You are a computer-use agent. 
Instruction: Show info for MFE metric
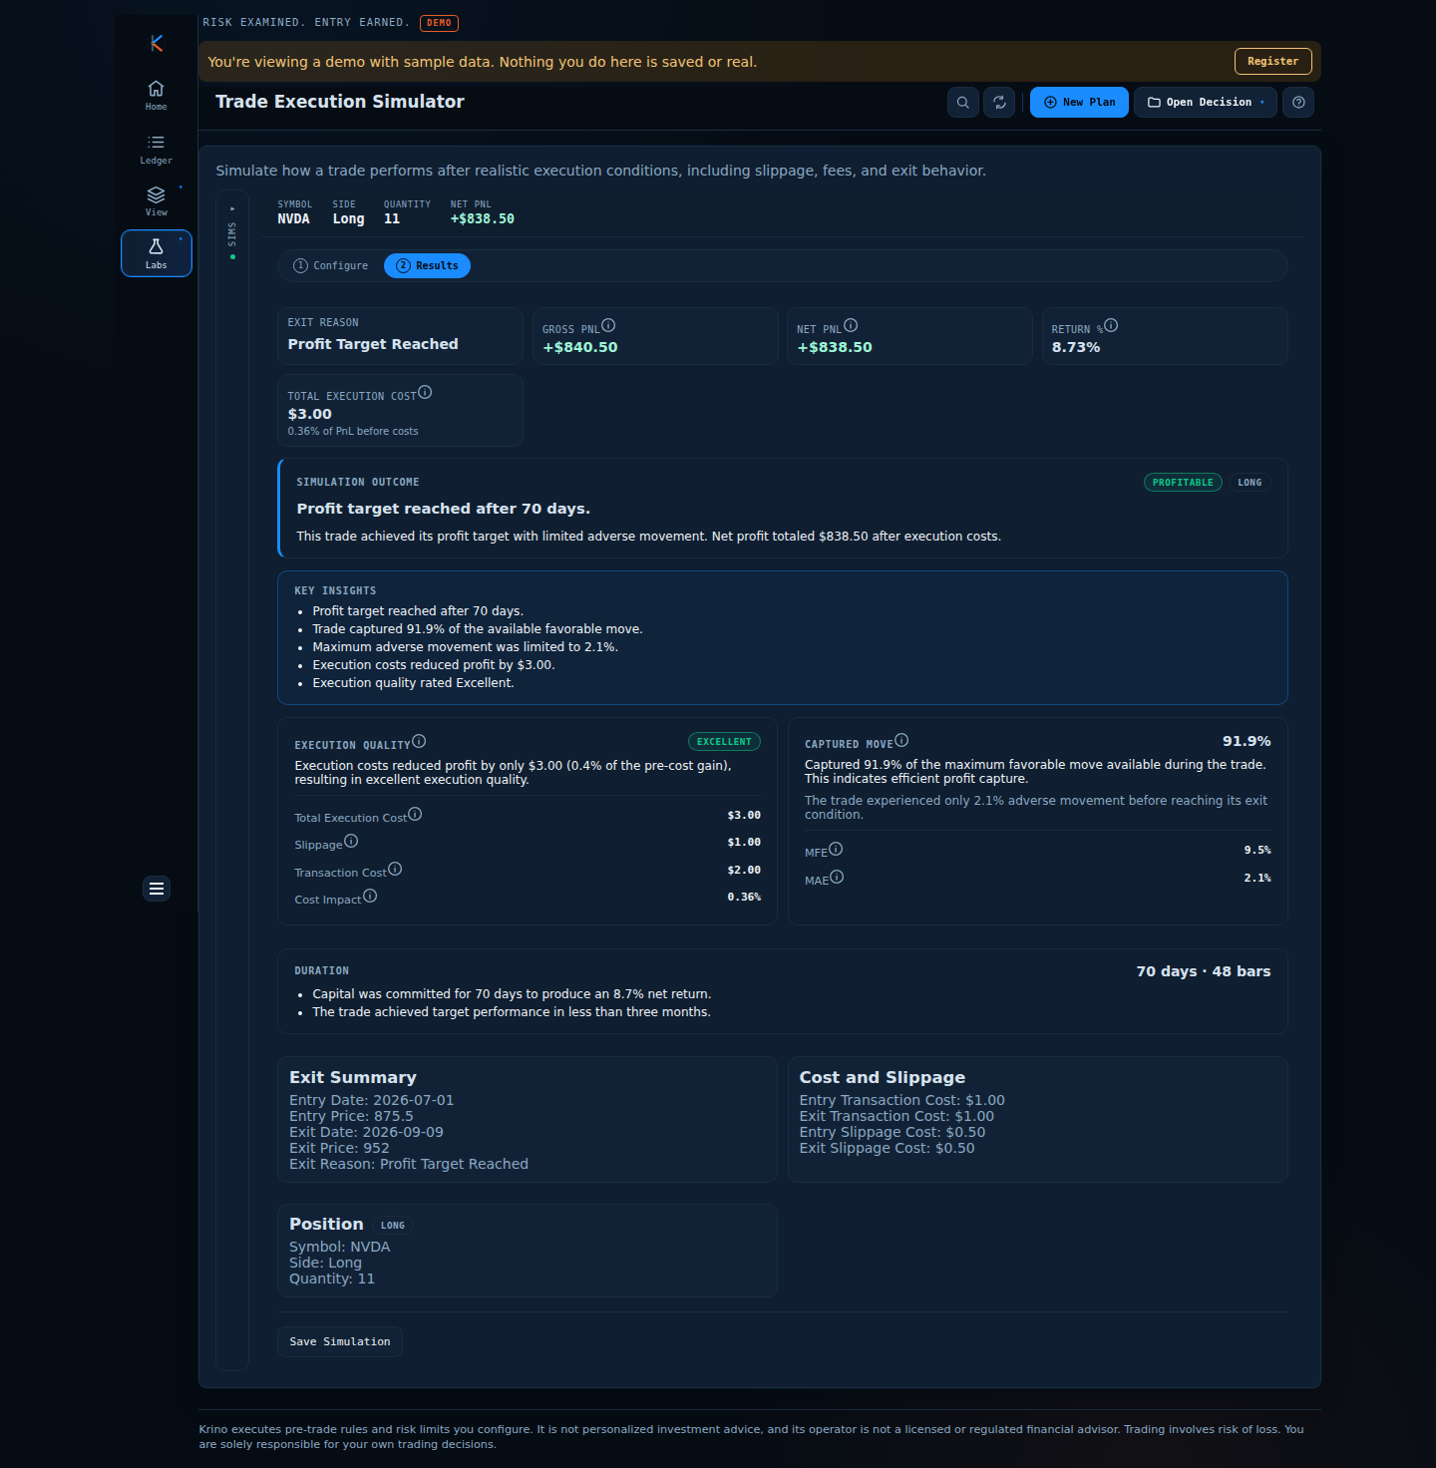[836, 849]
